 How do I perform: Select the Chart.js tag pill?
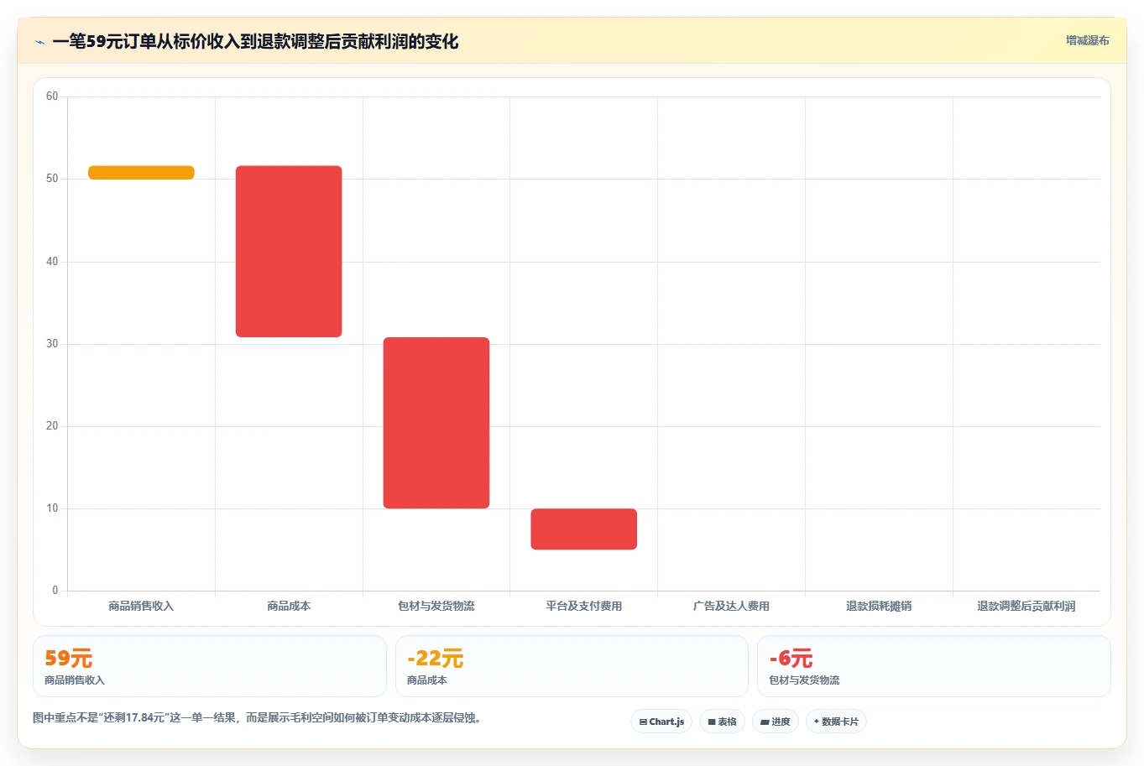coord(661,722)
